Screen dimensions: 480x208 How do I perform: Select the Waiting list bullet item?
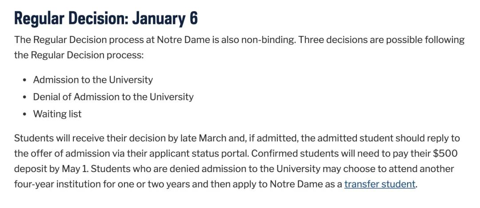click(x=57, y=114)
